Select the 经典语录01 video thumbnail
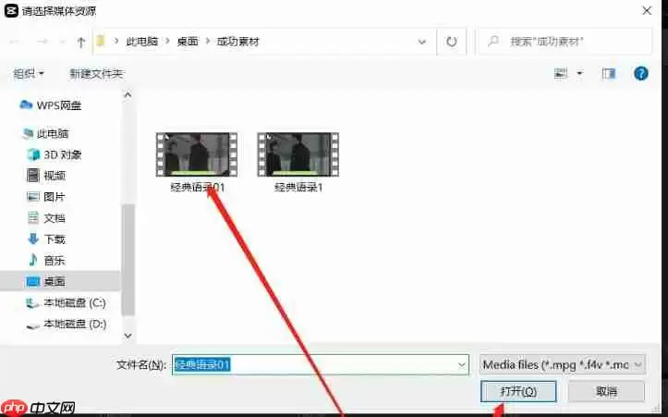 point(197,154)
